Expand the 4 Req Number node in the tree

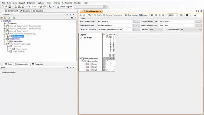point(8,36)
